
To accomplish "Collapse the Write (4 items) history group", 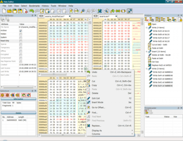I will pyautogui.click(x=147, y=28).
